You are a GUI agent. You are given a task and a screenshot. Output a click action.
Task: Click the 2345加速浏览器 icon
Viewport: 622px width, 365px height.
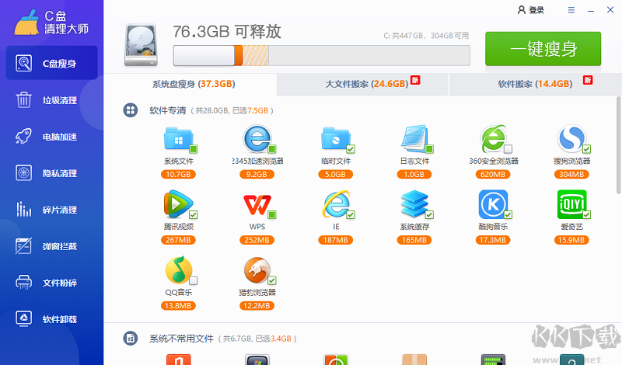point(257,139)
